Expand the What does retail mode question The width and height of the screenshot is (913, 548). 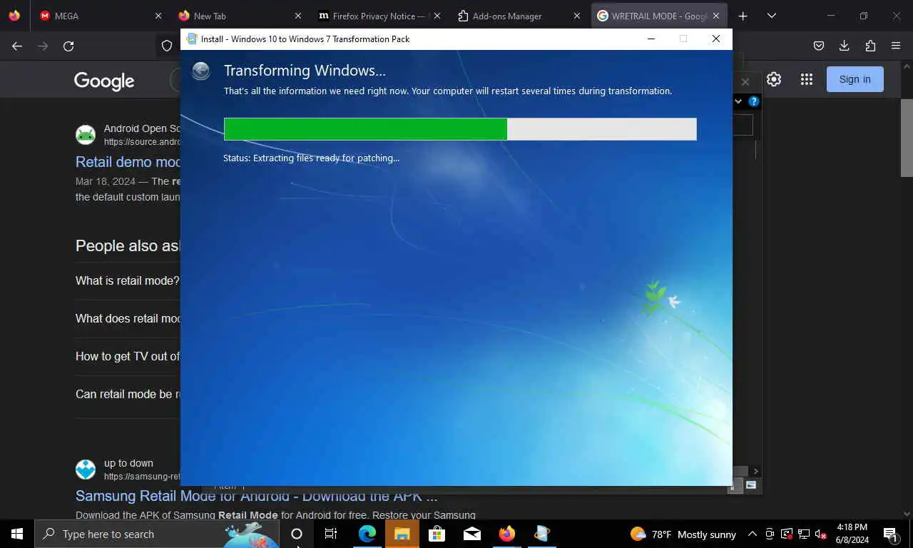pos(128,318)
